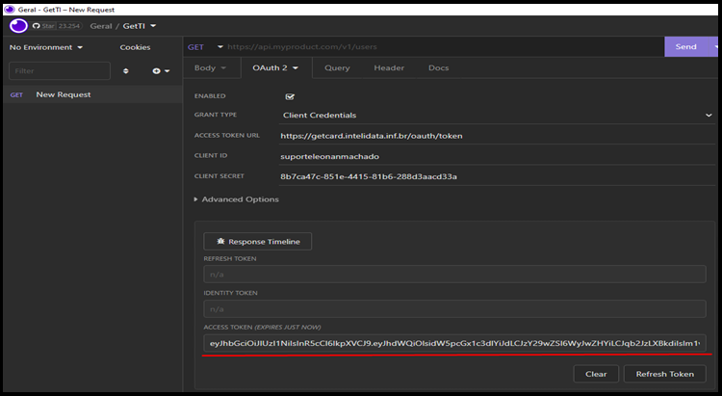Image resolution: width=722 pixels, height=396 pixels.
Task: Click the Insomnia title bar app icon
Action: click(x=10, y=10)
